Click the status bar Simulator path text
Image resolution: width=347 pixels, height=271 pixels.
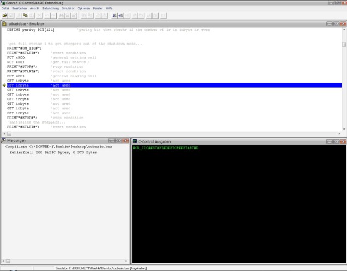[x=101, y=268]
